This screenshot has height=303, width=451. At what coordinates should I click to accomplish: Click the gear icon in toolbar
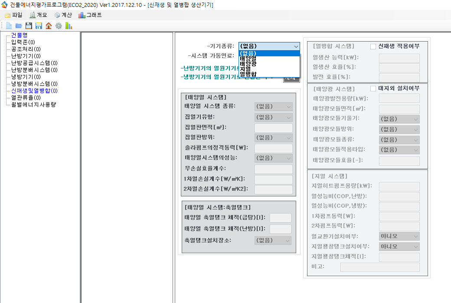tap(59, 26)
